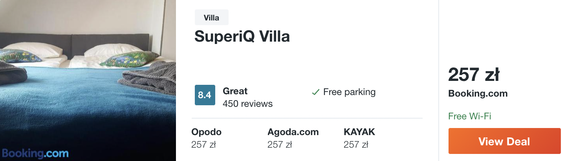Click the Booking.com provider name below the price

(478, 94)
